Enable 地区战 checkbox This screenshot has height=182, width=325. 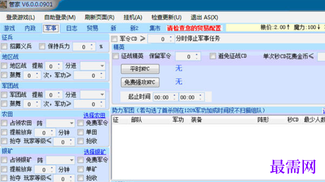pos(4,66)
